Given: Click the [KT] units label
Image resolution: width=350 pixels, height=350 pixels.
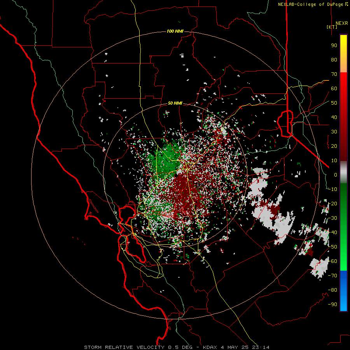Looking at the screenshot, I should [332, 27].
